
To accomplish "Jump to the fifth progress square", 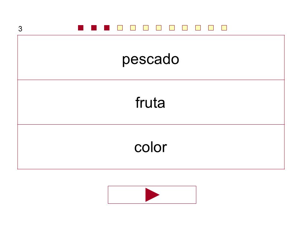I will pyautogui.click(x=133, y=28).
